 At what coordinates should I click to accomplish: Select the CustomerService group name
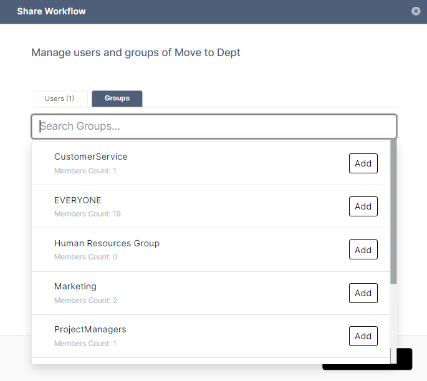point(90,157)
